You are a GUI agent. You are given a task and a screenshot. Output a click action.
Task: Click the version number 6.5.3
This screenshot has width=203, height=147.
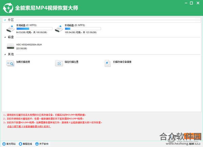(198, 144)
